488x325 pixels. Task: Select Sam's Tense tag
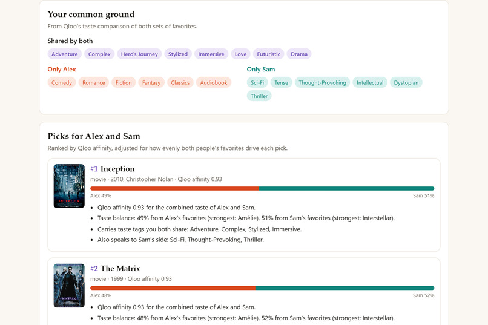coord(281,82)
